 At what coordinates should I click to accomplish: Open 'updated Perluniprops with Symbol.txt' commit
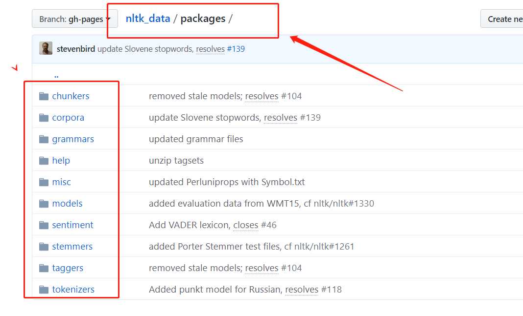coord(227,182)
